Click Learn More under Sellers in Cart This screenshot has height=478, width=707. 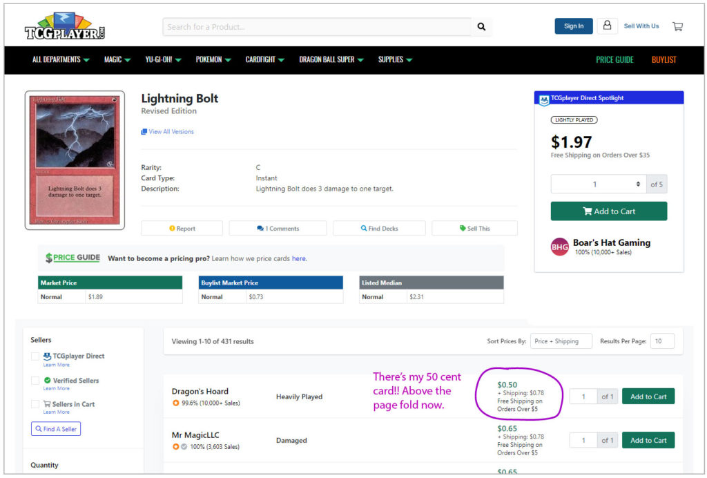pyautogui.click(x=57, y=412)
